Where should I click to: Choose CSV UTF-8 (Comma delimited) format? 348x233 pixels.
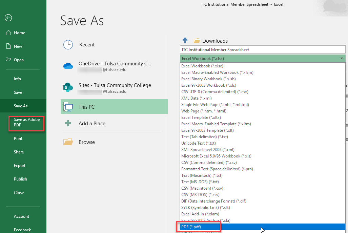tap(214, 91)
